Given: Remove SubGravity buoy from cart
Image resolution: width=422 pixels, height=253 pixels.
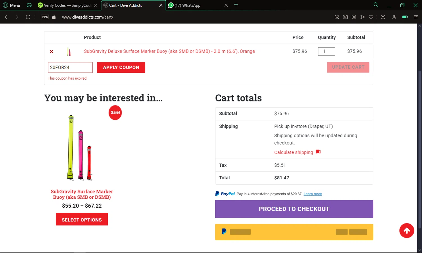Looking at the screenshot, I should pos(51,51).
